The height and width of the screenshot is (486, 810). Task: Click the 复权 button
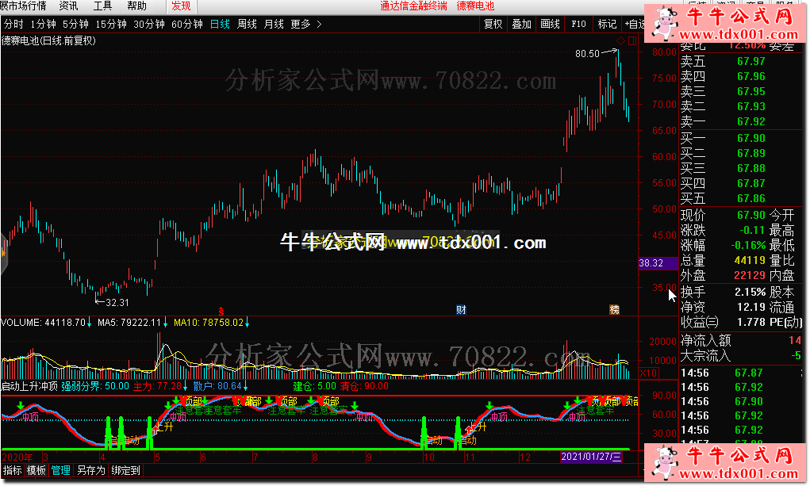(x=493, y=24)
